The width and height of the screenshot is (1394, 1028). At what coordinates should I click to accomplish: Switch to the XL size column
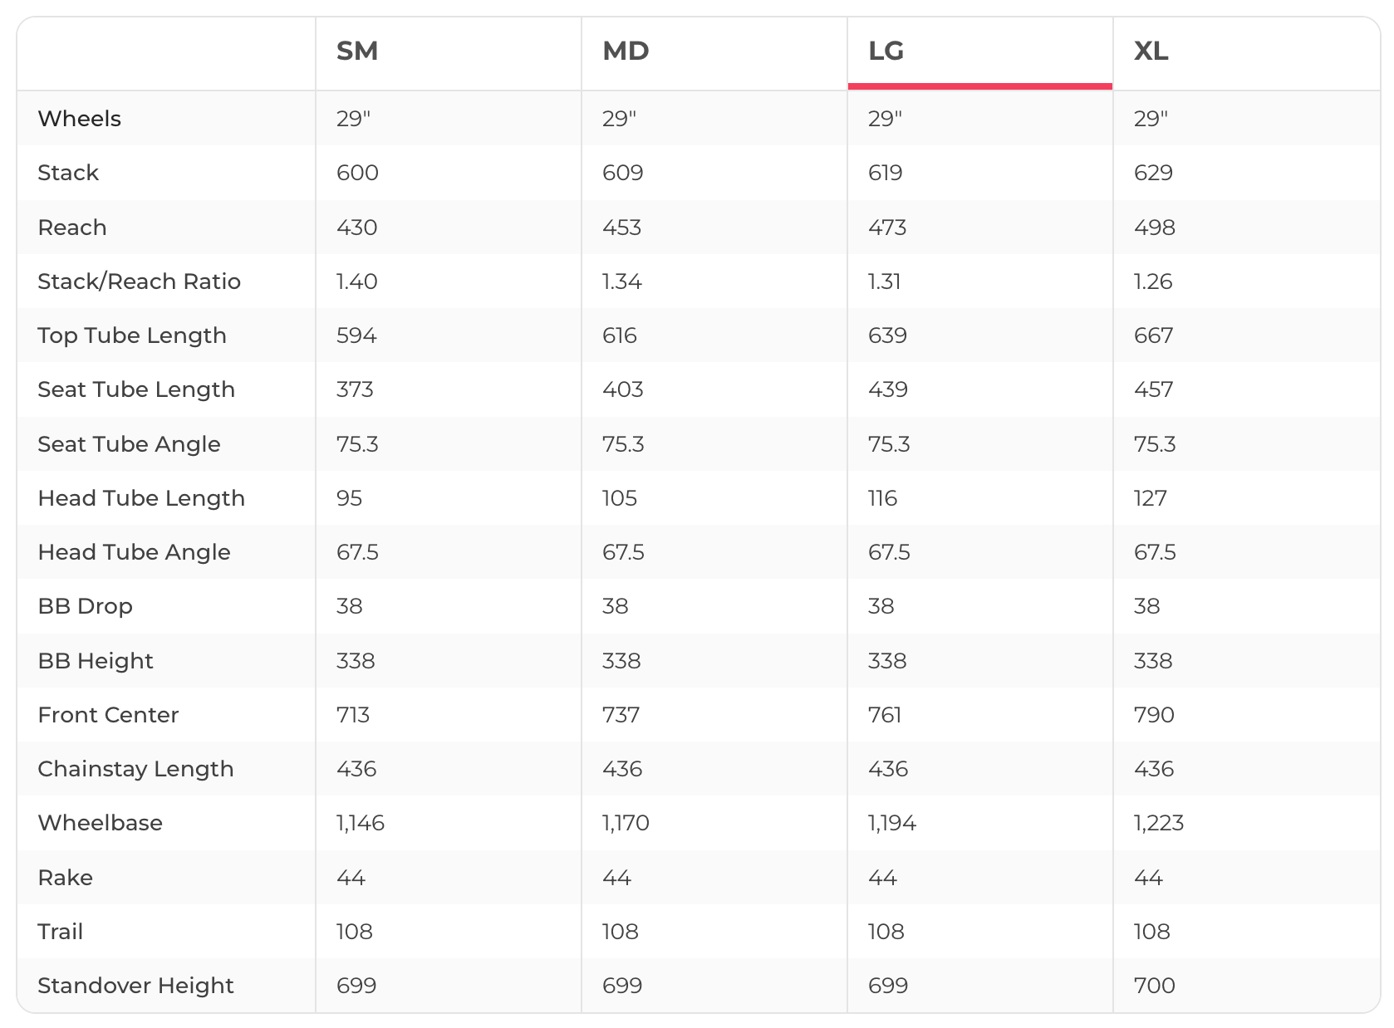1151,51
